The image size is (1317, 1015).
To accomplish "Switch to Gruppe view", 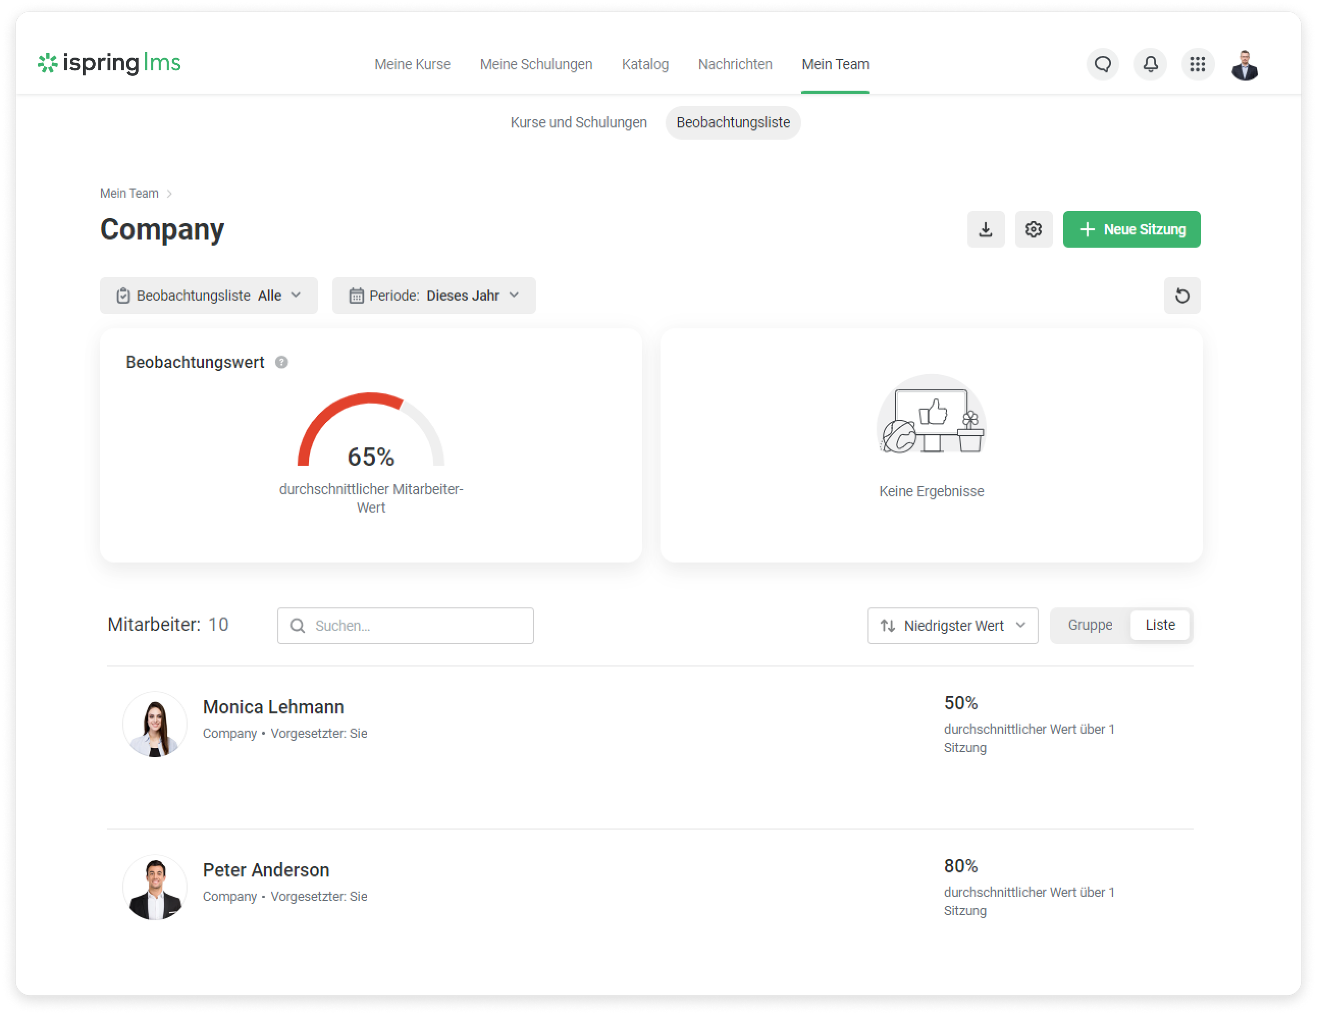I will (1090, 625).
